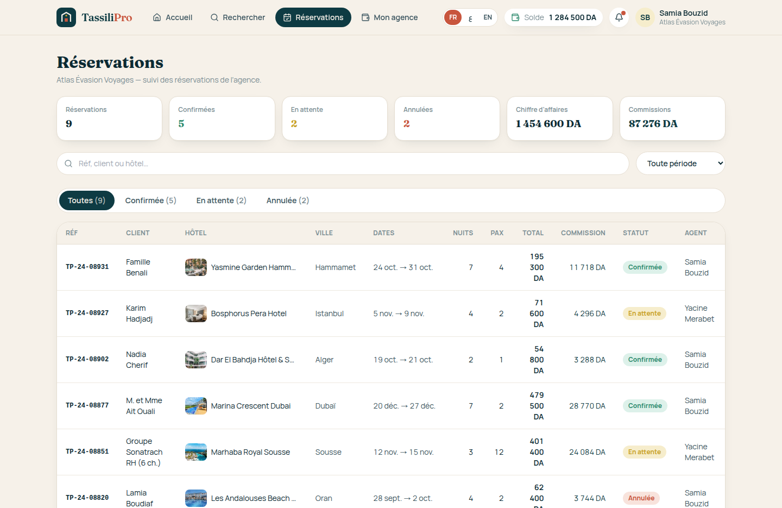Click the Marina Crescent Dubai thumbnail

point(196,406)
